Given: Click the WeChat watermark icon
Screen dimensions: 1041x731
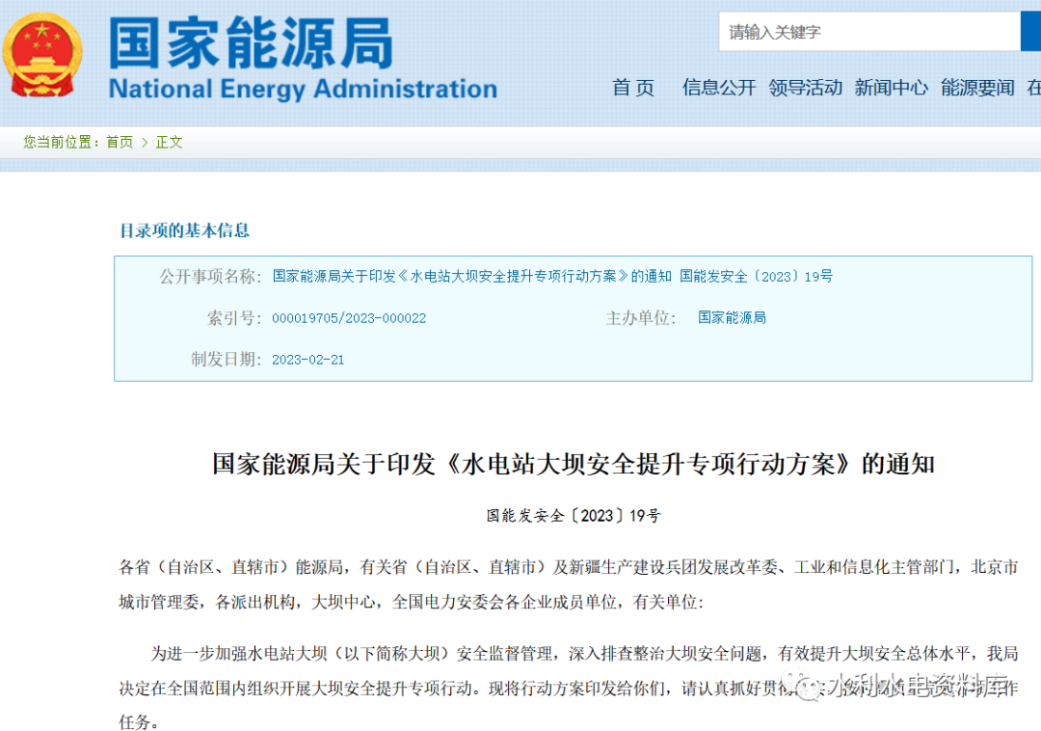Looking at the screenshot, I should 799,681.
